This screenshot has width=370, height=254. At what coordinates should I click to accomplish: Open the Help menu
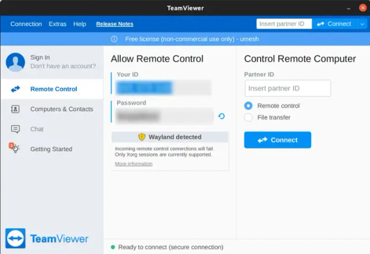(x=80, y=24)
